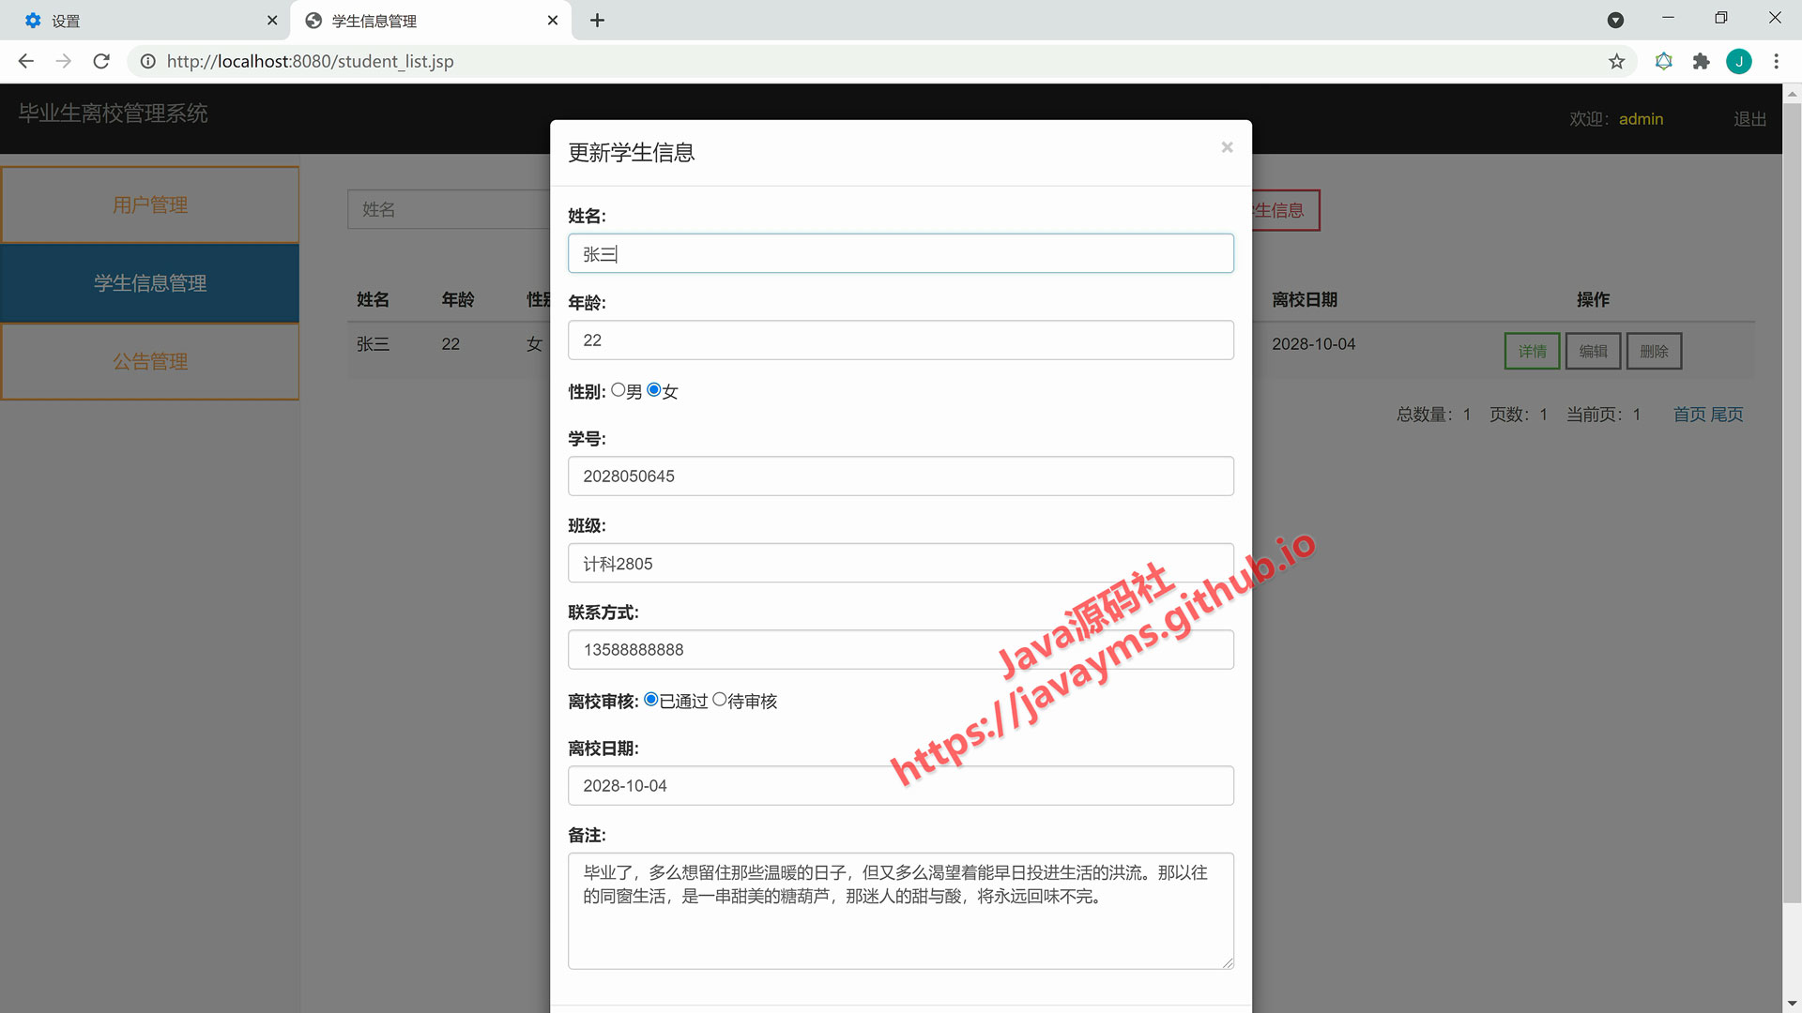Click the 年龄 column header in table
The width and height of the screenshot is (1802, 1013).
tap(458, 299)
